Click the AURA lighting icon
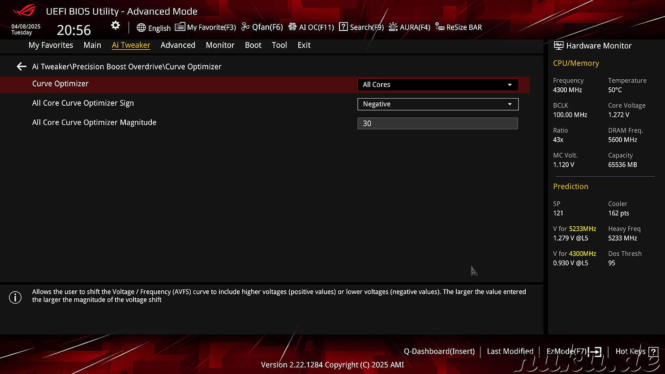The width and height of the screenshot is (665, 374). [x=393, y=27]
